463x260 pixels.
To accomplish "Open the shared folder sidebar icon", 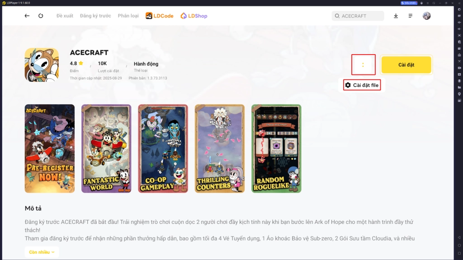I will click(459, 87).
